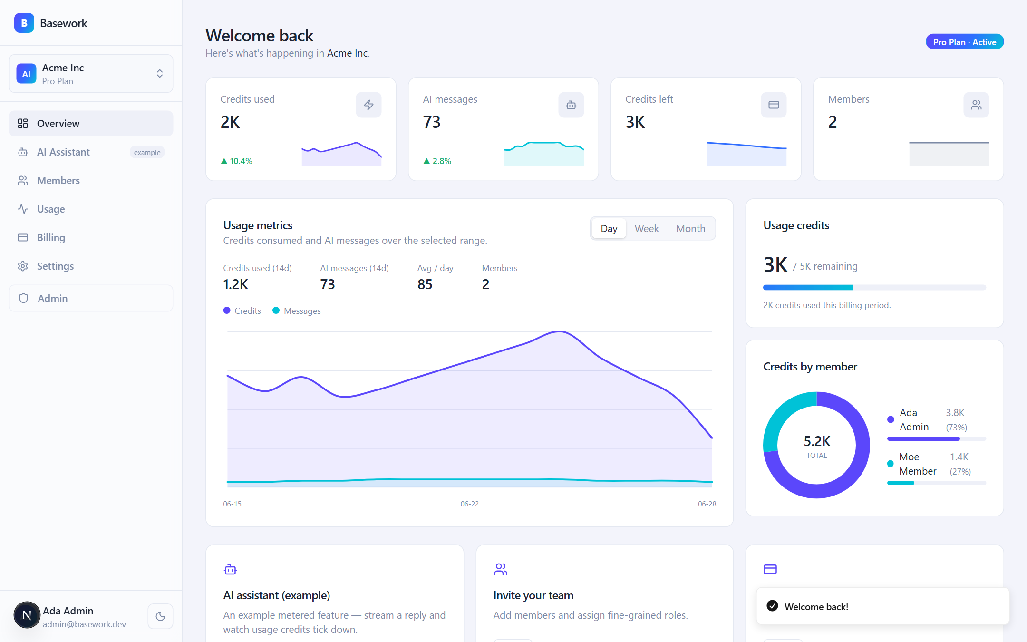Open Settings in the sidebar
Screen dimensions: 1027x642
[x=91, y=266]
